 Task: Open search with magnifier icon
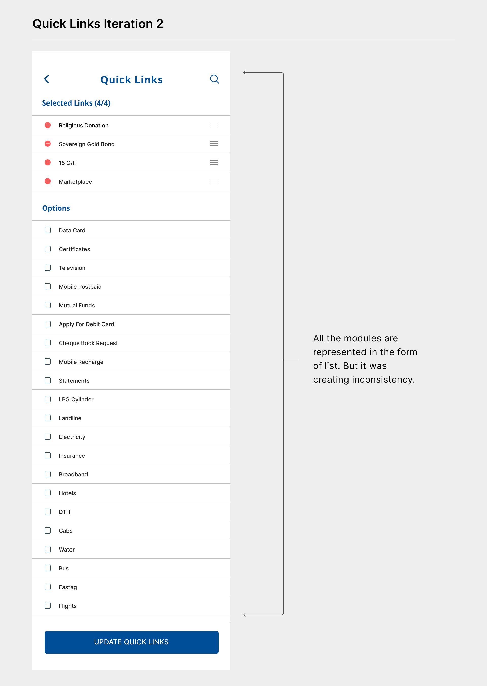click(214, 79)
